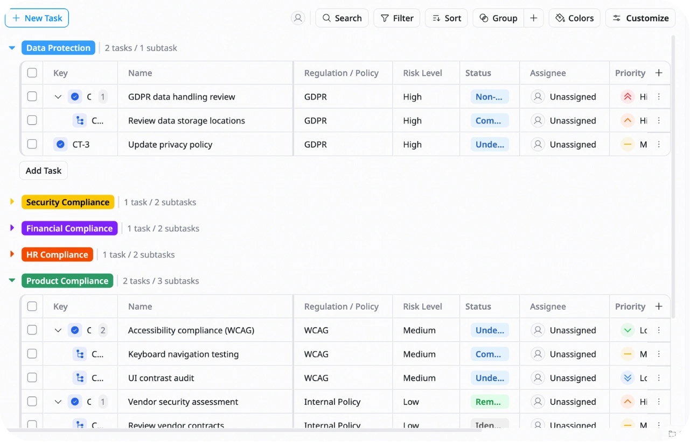Click Com... status on Keyboard navigation testing

tap(489, 354)
